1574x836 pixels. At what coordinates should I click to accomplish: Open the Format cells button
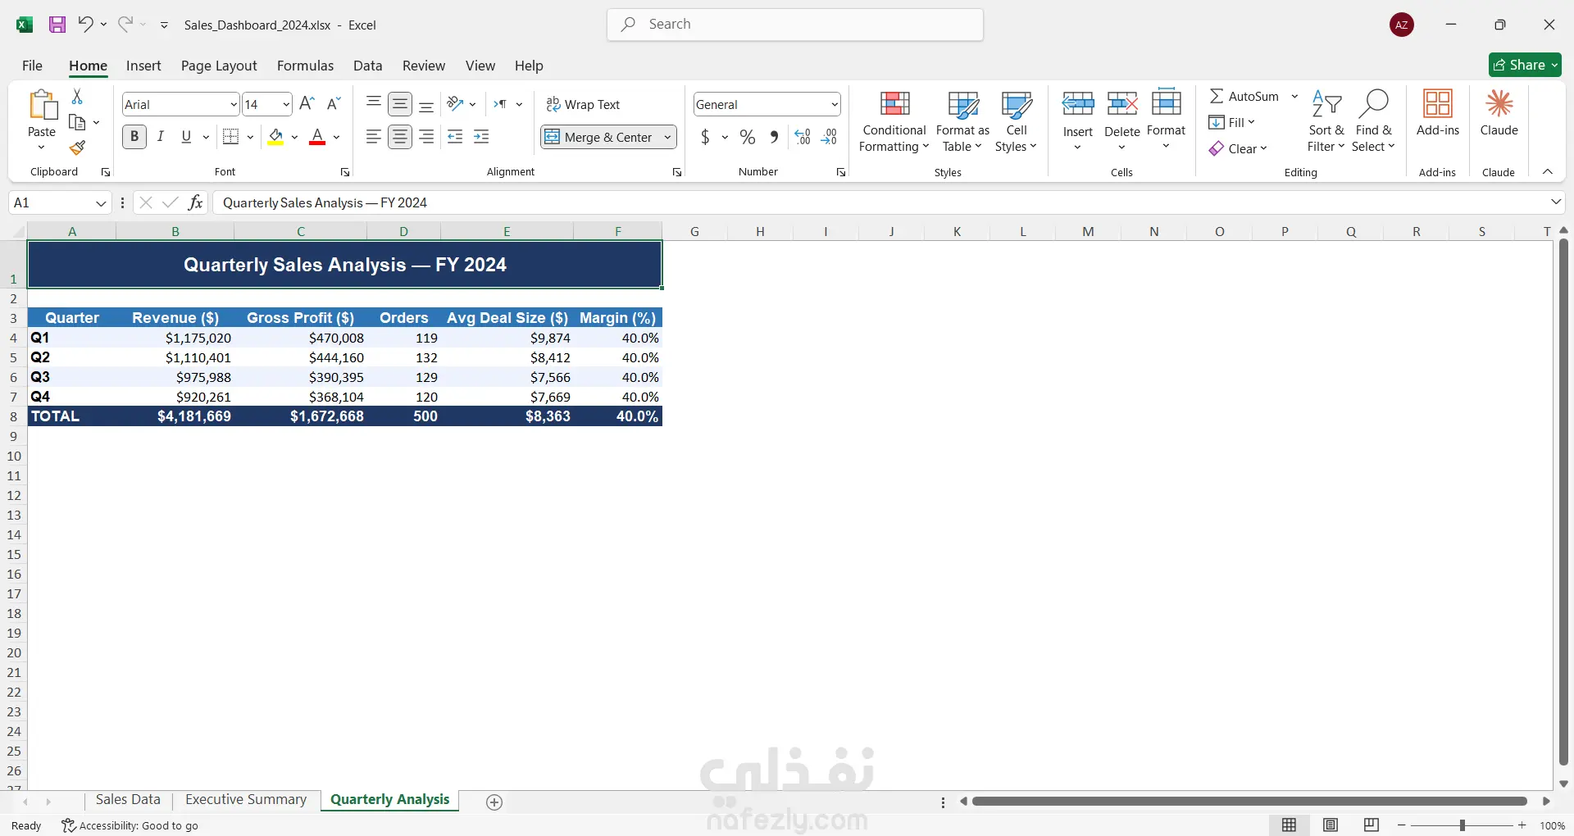(1166, 119)
